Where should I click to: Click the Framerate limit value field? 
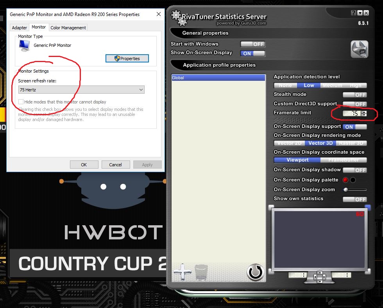tap(351, 114)
